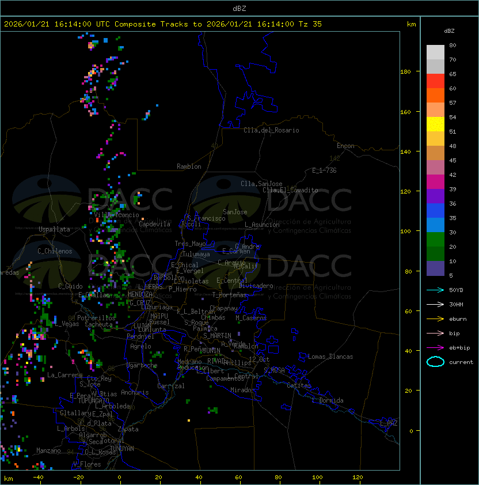Click the magenta eb+bip arrow icon
The height and width of the screenshot is (485, 479).
point(435,347)
